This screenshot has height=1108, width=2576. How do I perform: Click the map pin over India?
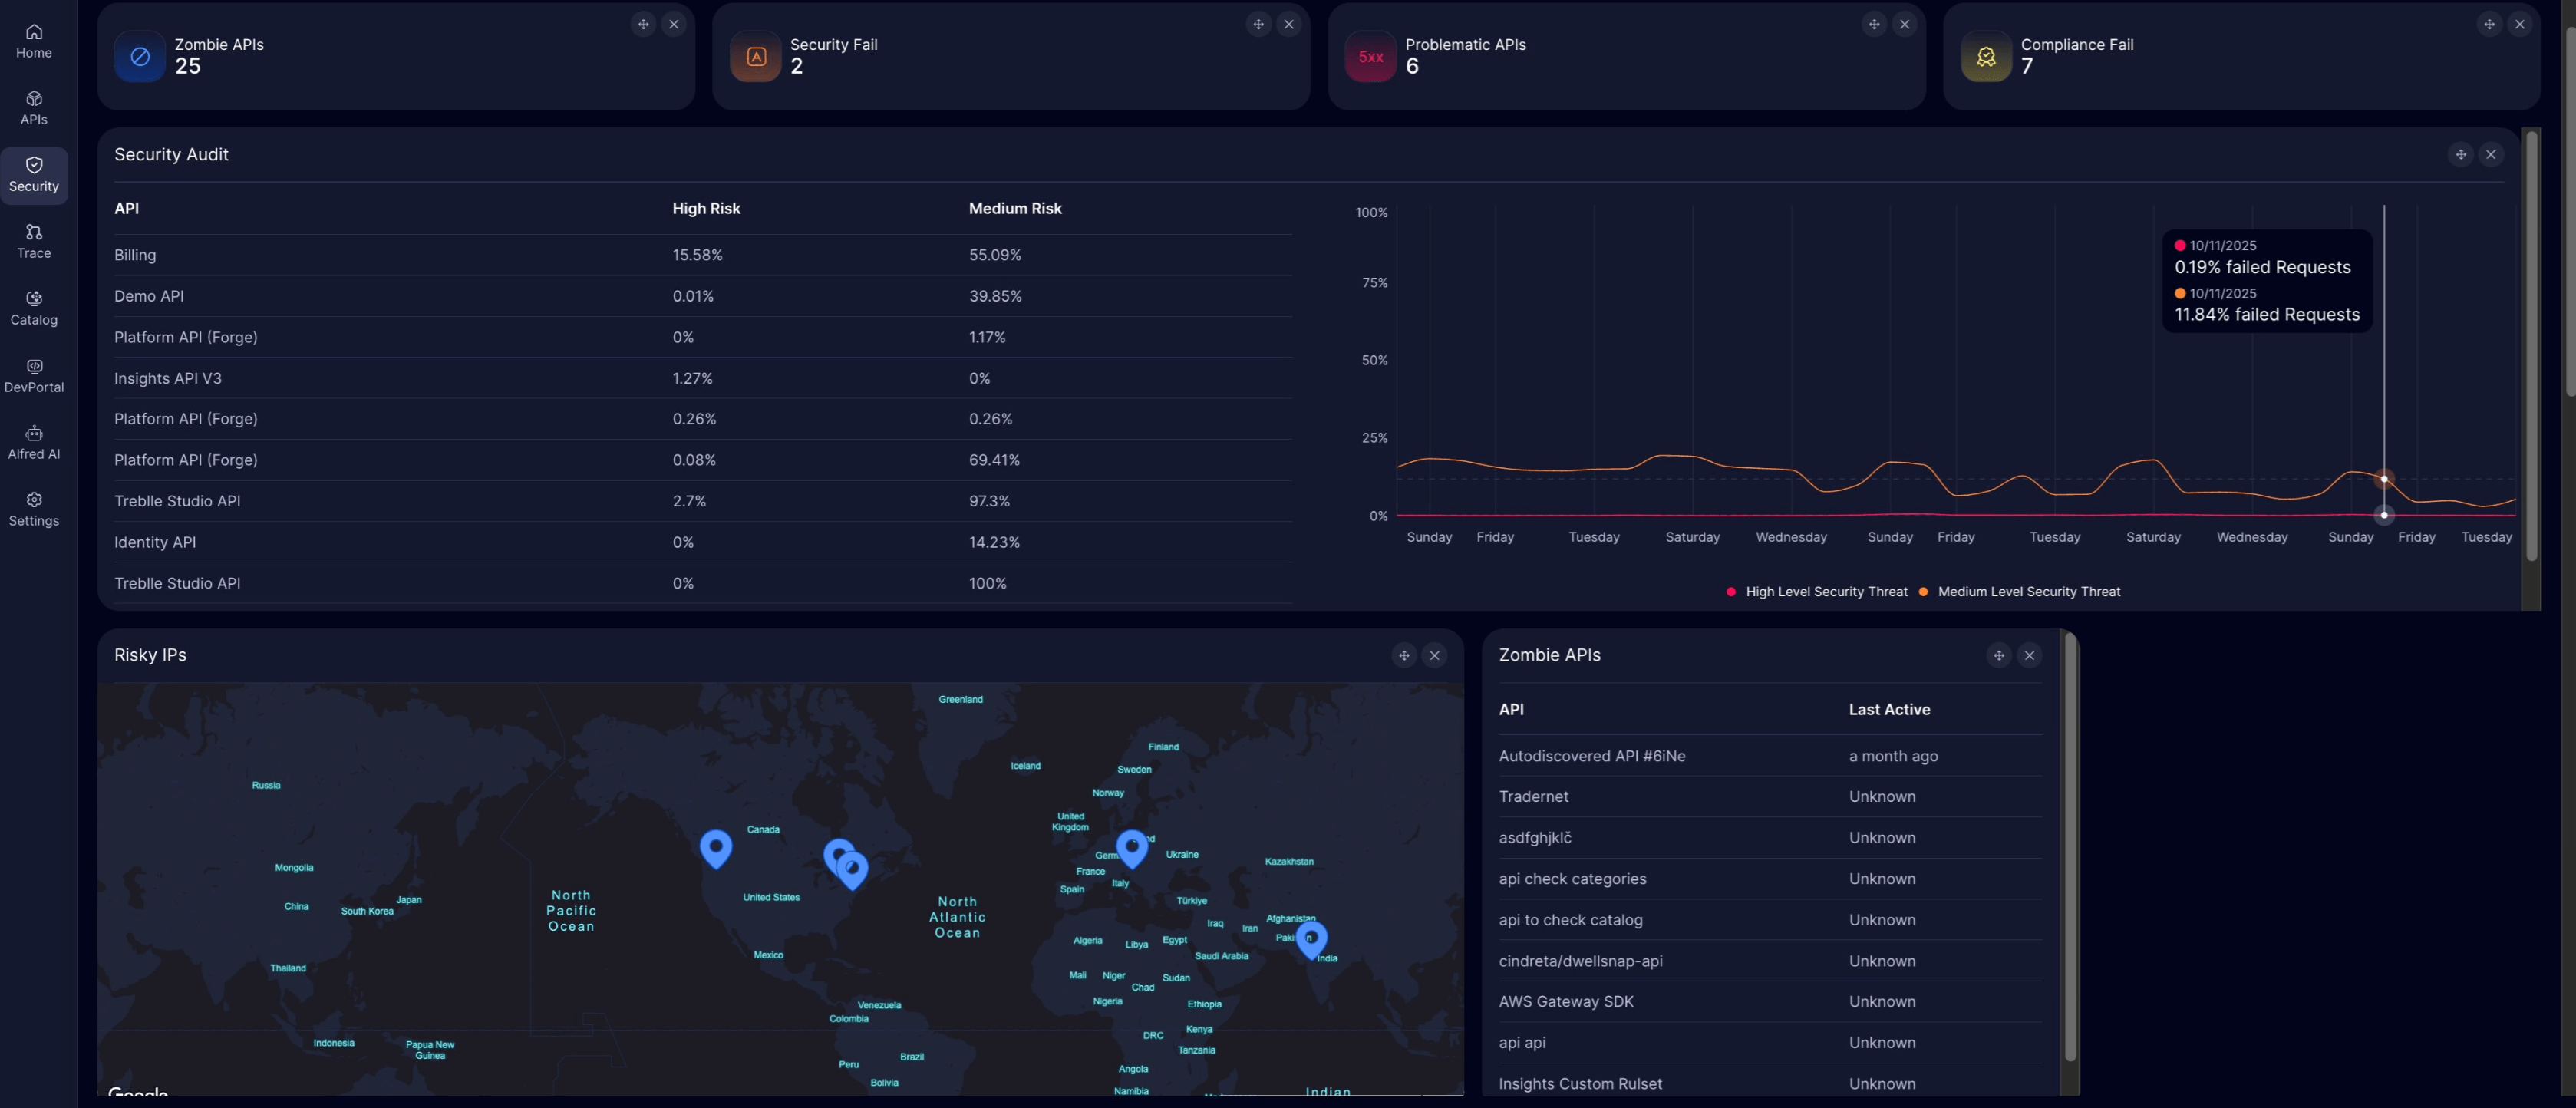(1312, 938)
